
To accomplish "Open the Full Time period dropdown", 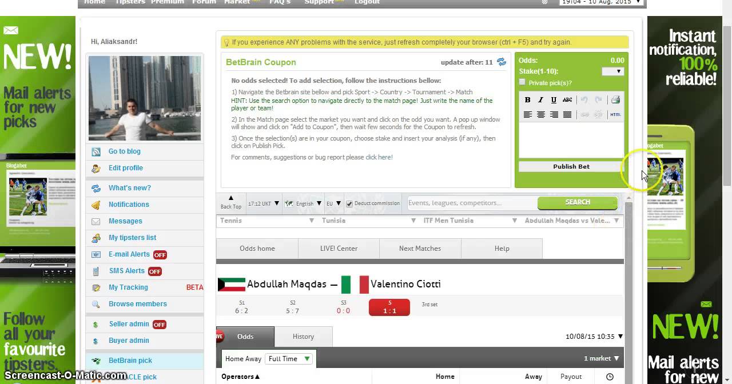I will pos(289,359).
